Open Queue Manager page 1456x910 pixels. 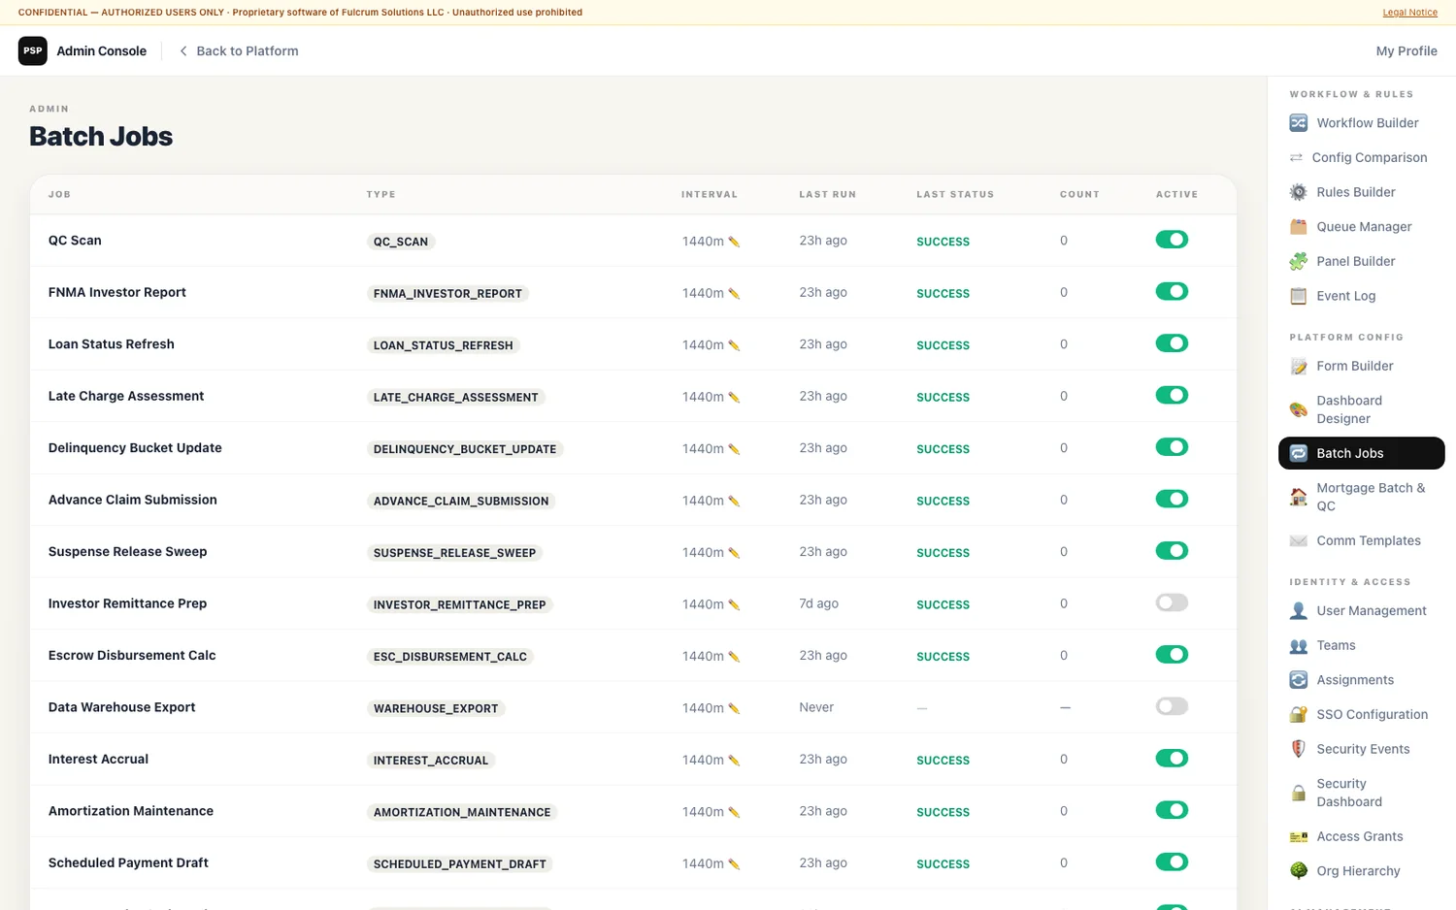pyautogui.click(x=1361, y=227)
